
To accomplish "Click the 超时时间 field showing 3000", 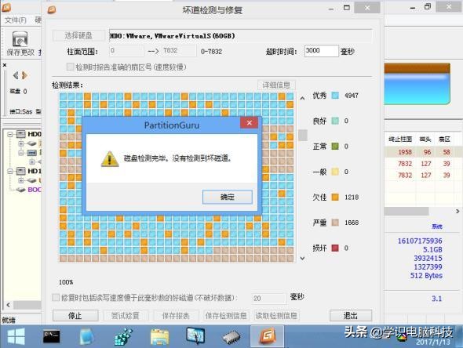I will tap(321, 51).
